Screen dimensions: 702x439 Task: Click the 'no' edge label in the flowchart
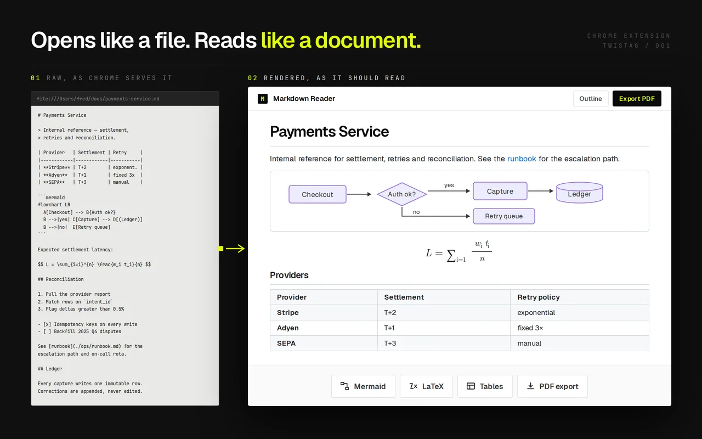416,212
